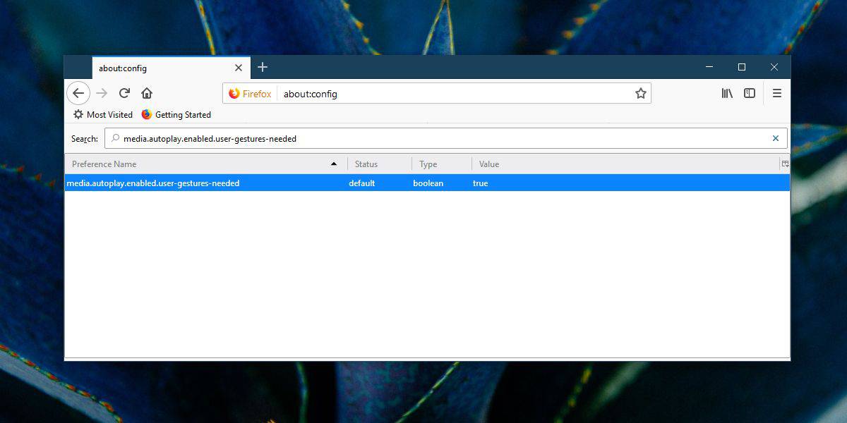Navigate back to the previous page
This screenshot has height=423, width=847.
(x=78, y=92)
